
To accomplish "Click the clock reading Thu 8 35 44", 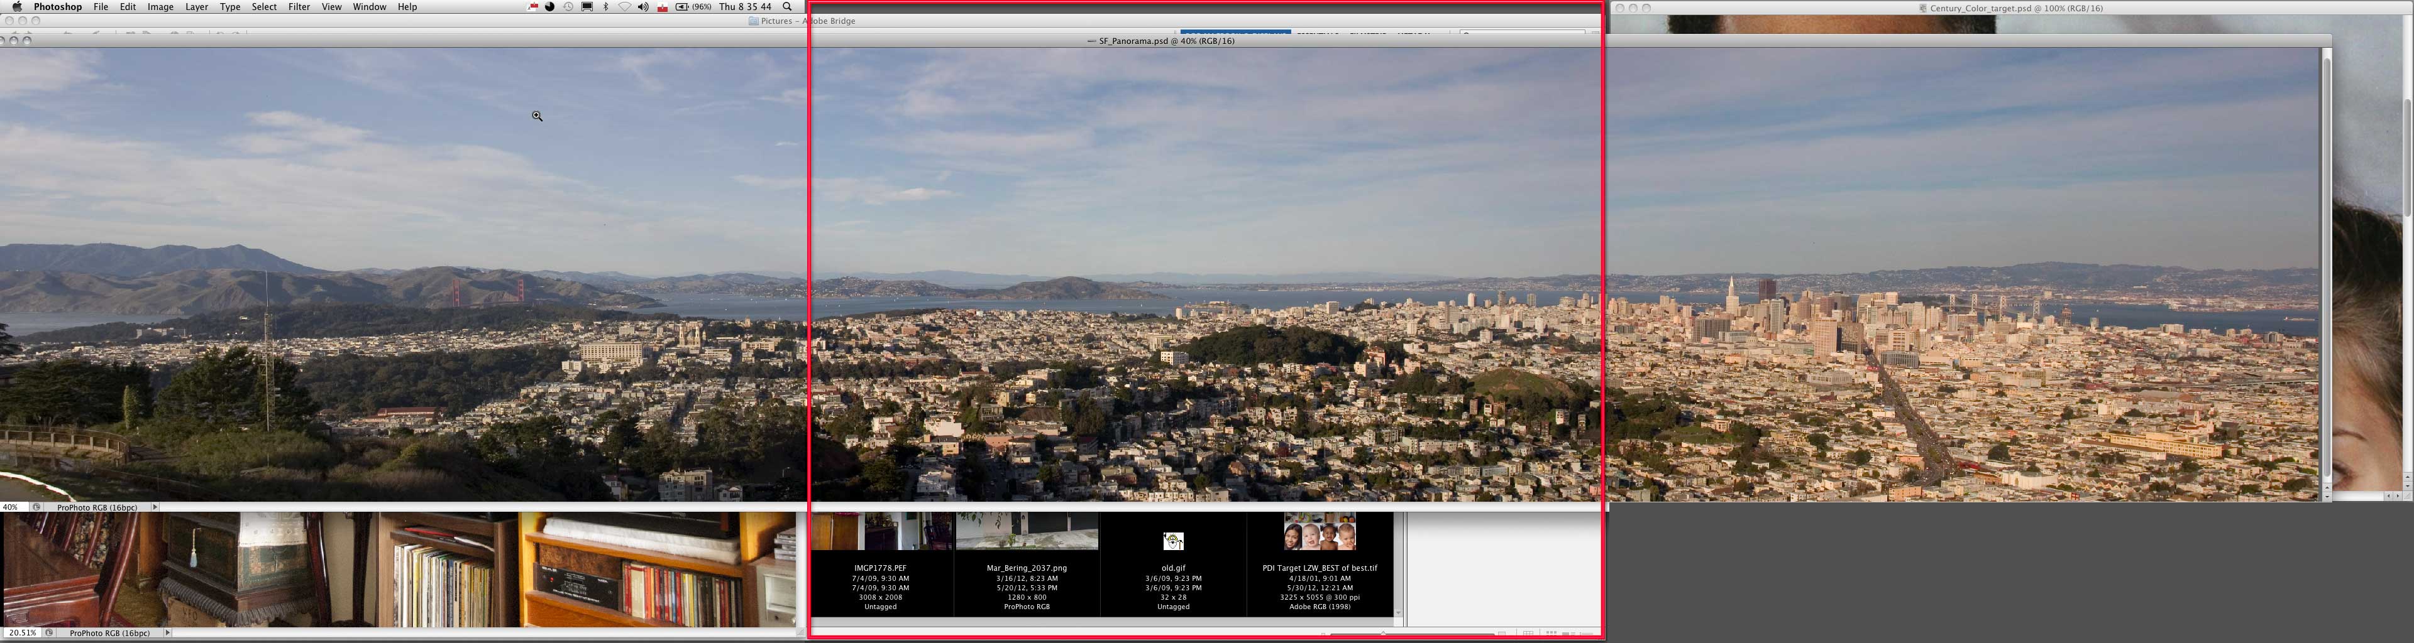I will coord(745,6).
